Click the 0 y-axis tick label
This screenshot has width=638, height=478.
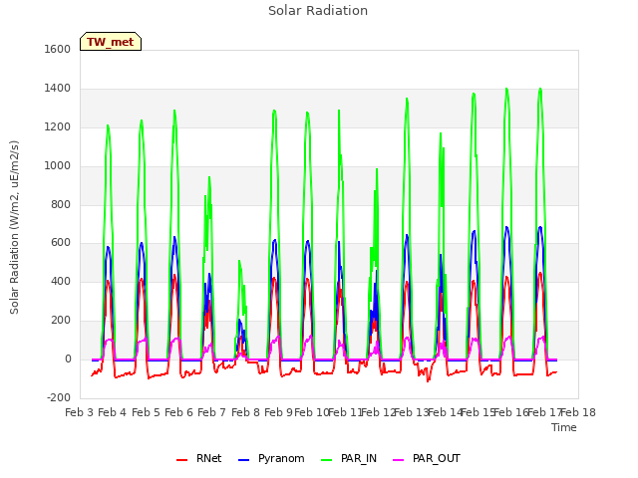coord(68,358)
